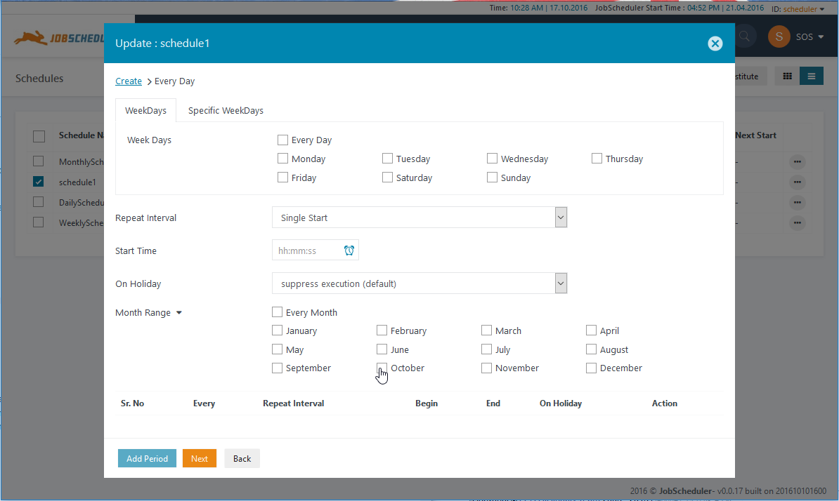
Task: Open actions menu for MonthlySchedule row
Action: [x=797, y=162]
